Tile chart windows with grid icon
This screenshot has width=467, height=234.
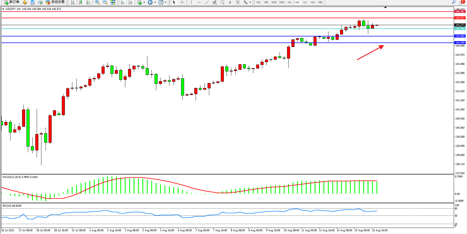[x=113, y=2]
